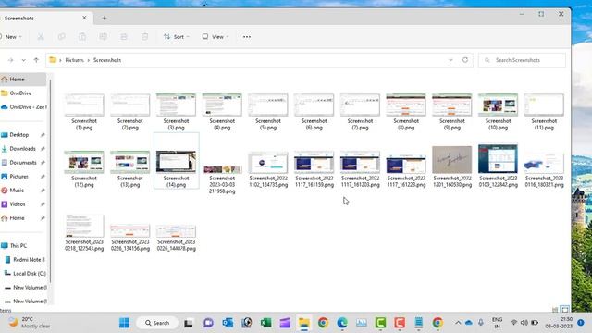Viewport: 592px width, 333px height.
Task: Select the Screenshot (4).png file
Action: pyautogui.click(x=222, y=112)
